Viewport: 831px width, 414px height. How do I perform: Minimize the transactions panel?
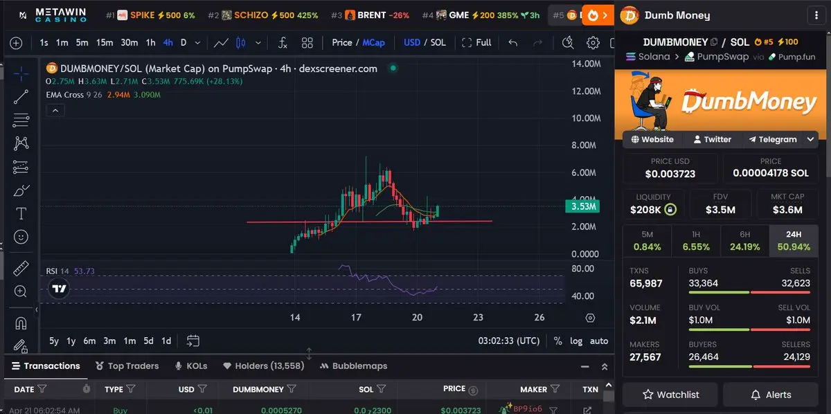(584, 366)
